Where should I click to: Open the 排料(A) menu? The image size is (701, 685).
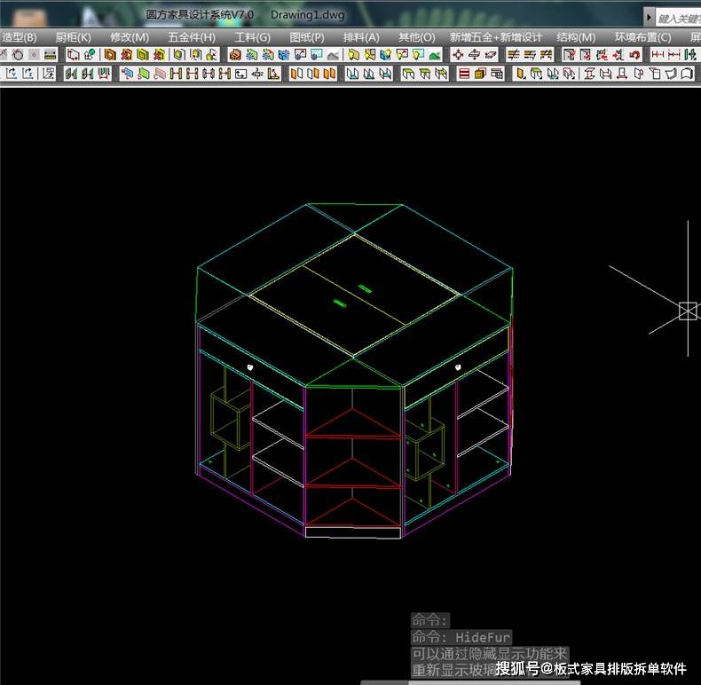[361, 37]
